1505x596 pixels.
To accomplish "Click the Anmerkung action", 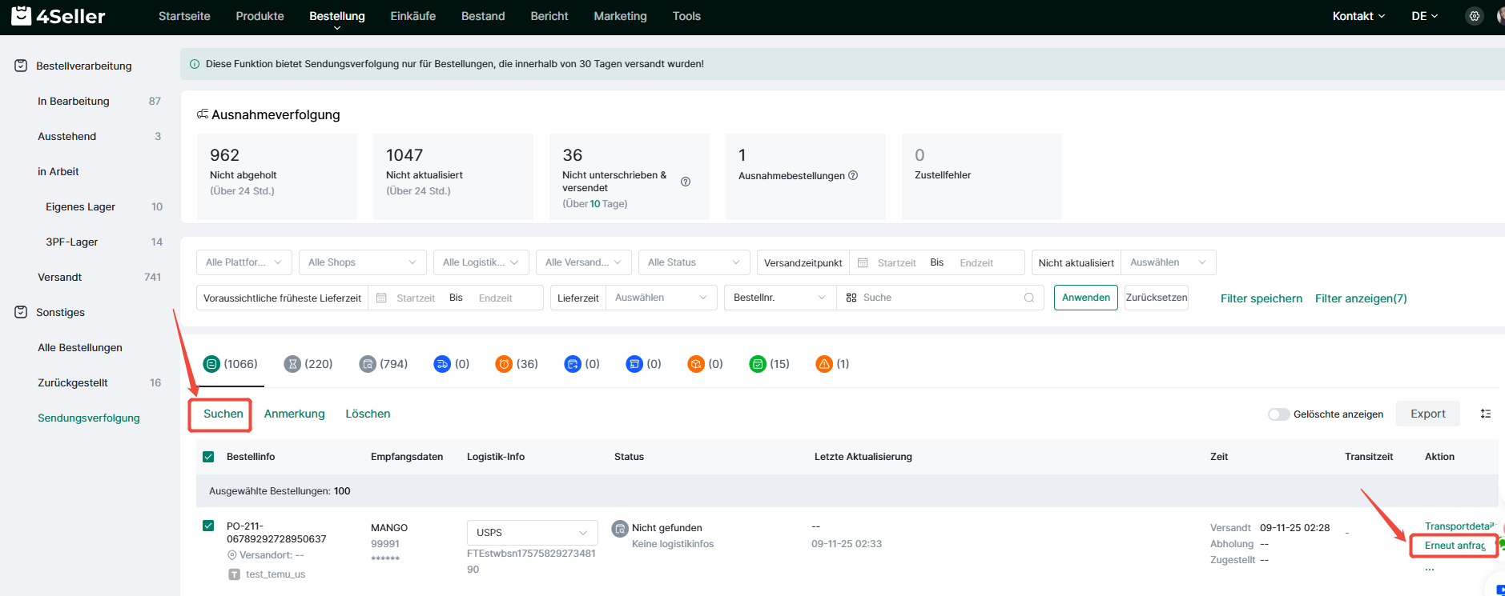I will tap(295, 414).
